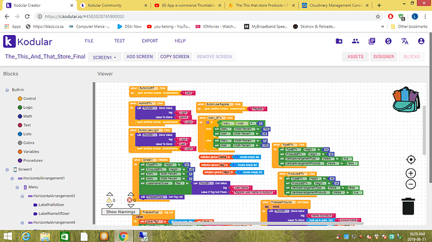Click the ADD SCREEN button

140,57
